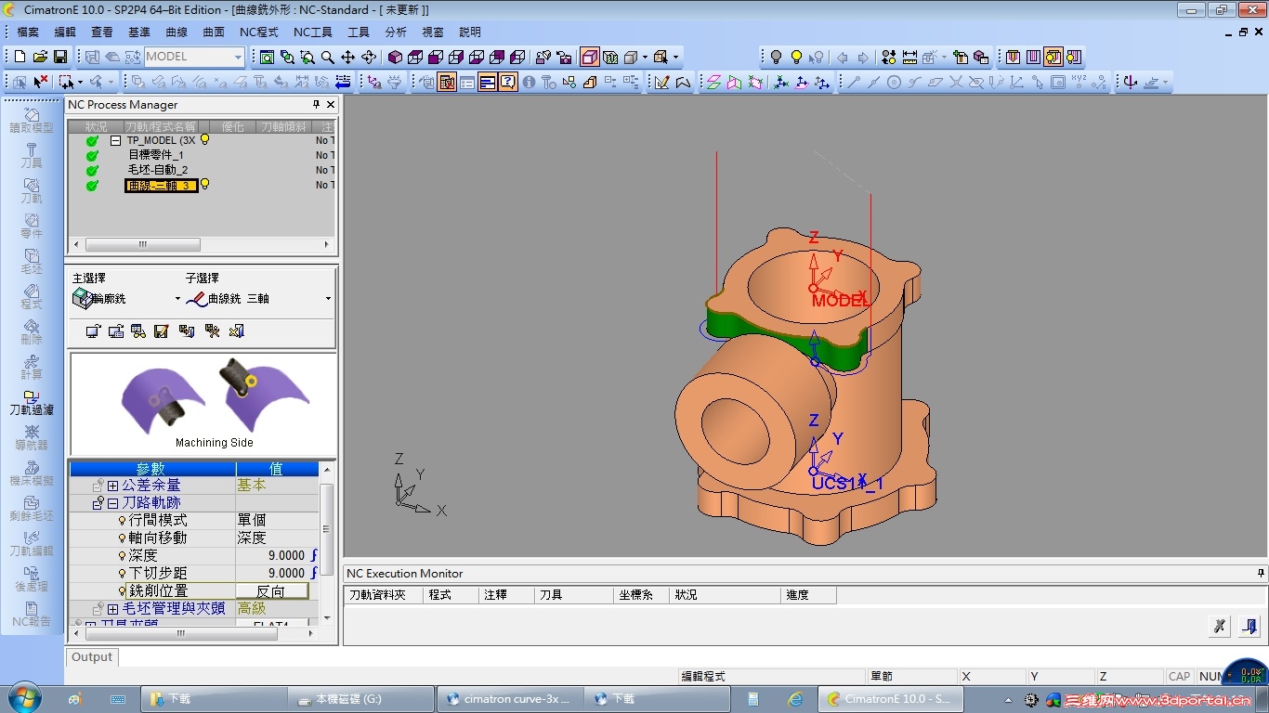Pin the NC Process Manager panel
This screenshot has width=1269, height=713.
[x=316, y=105]
